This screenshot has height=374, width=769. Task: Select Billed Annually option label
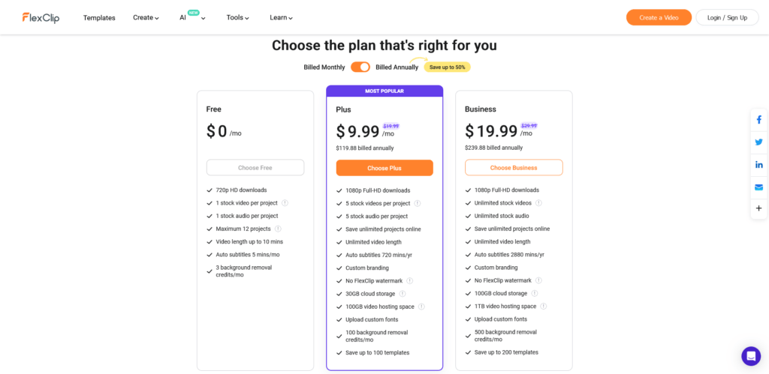coord(397,67)
